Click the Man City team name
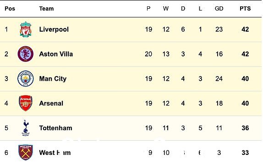Image resolution: width=263 pixels, height=165 pixels. tap(53, 79)
